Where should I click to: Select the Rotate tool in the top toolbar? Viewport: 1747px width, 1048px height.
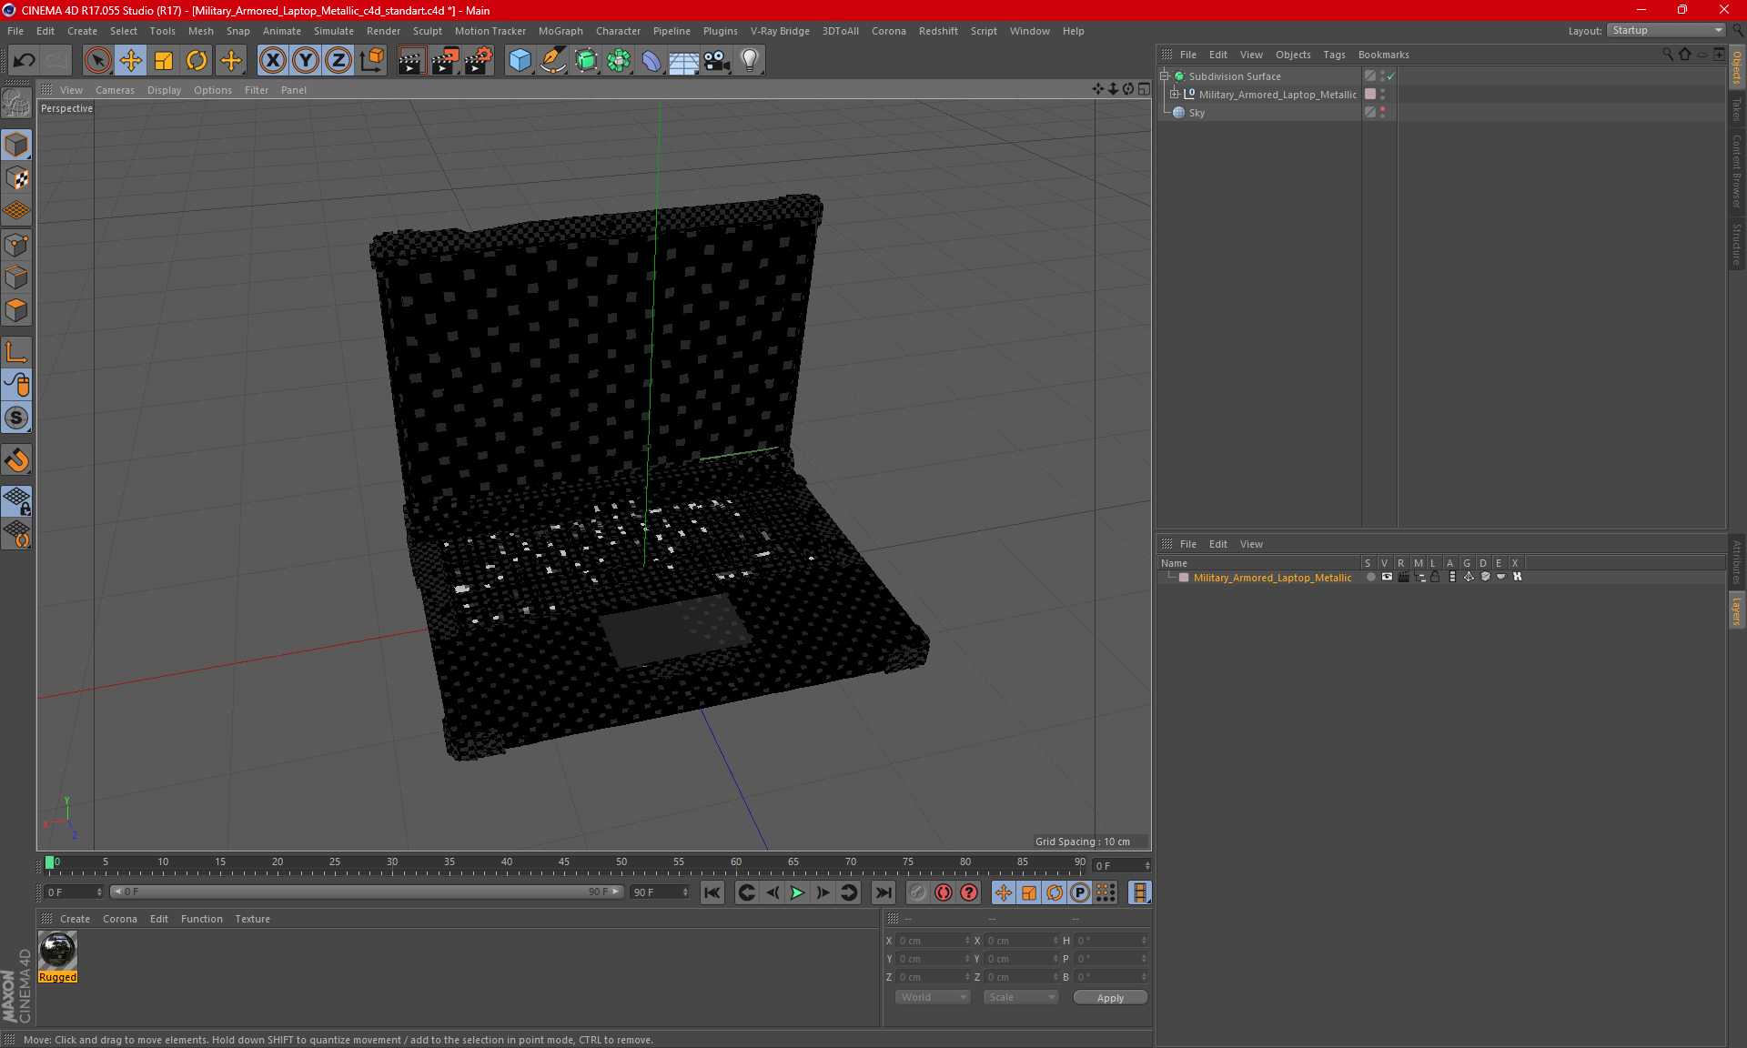click(x=197, y=60)
